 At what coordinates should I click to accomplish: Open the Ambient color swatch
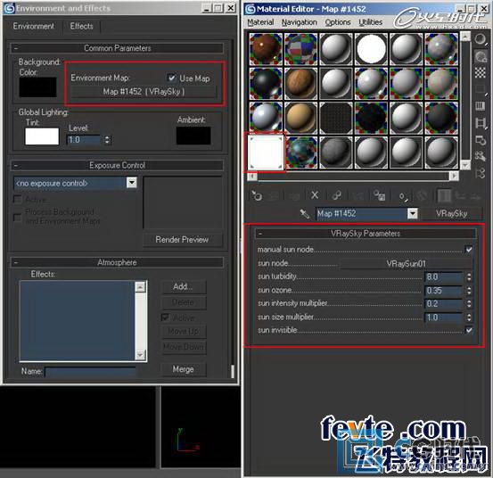tap(193, 136)
